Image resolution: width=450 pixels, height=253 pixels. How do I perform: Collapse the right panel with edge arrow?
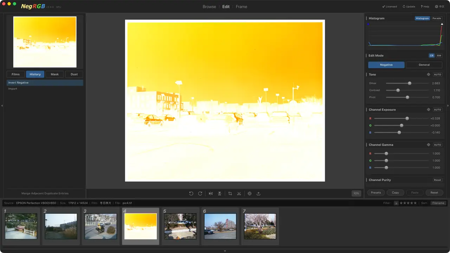pyautogui.click(x=448, y=106)
